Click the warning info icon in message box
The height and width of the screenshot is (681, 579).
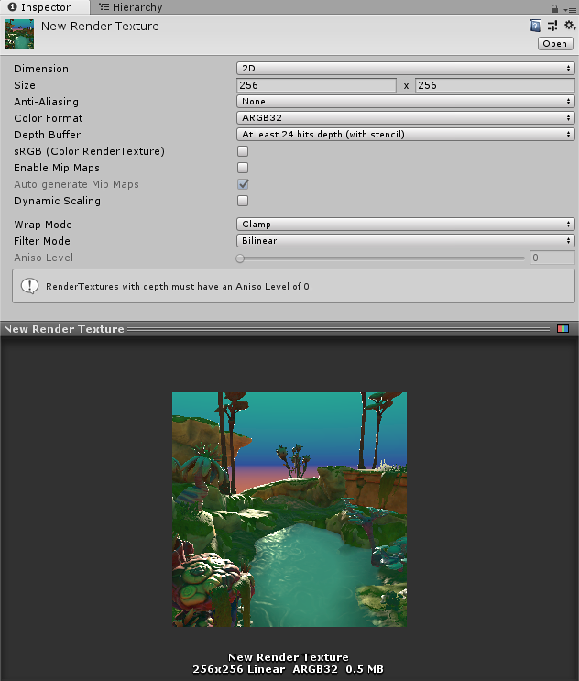pos(28,286)
